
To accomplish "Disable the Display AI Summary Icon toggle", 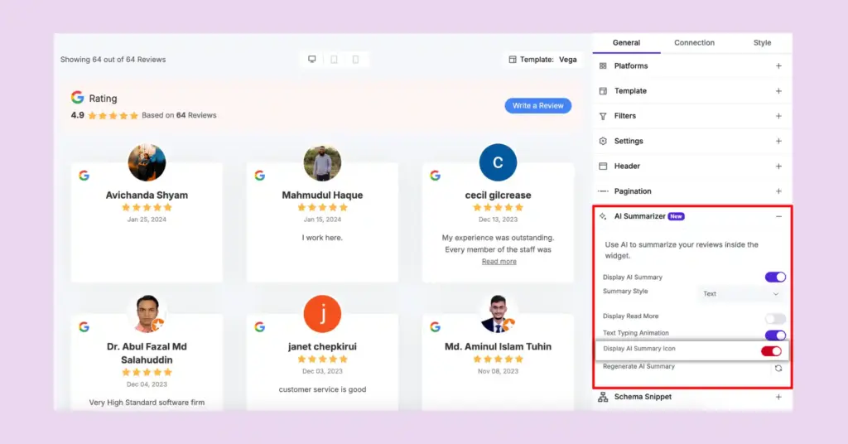I will [771, 351].
